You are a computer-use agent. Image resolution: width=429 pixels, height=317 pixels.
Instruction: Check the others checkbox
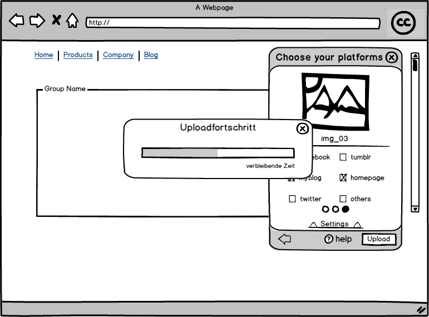[343, 199]
